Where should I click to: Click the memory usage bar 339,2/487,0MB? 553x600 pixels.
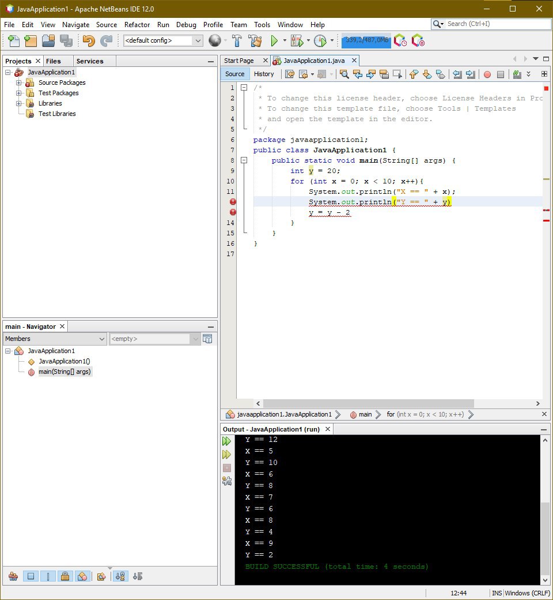click(x=366, y=40)
